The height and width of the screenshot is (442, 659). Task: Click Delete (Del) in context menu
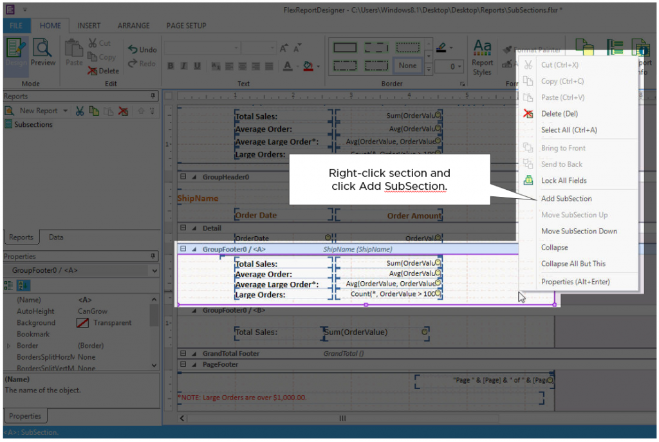coord(559,113)
